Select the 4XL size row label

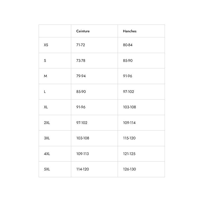[47, 154]
